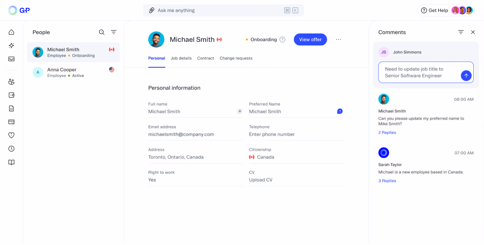Click the Preferred Name field value

[265, 111]
